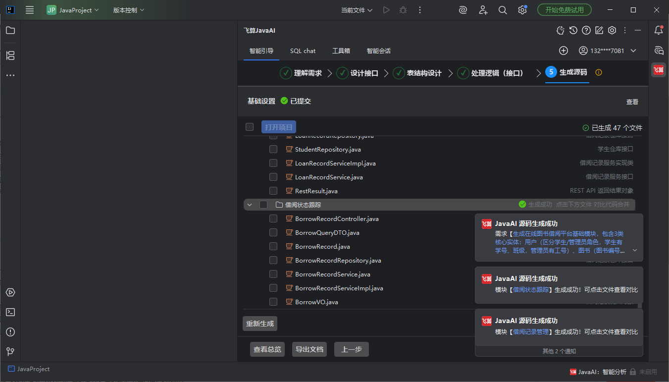Click the 重新生成 button
Screen dimensions: 669x382
coord(260,324)
